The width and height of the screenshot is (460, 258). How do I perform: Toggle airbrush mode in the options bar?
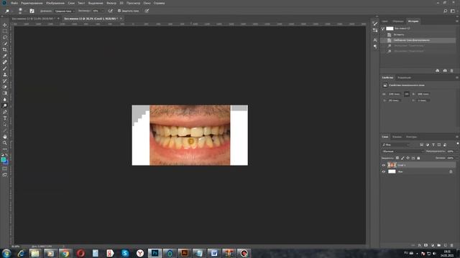110,11
